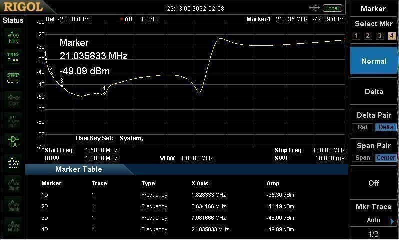Click the -46.00 dBm amplitude cell
Screen dimensions: 399x240
click(x=280, y=218)
